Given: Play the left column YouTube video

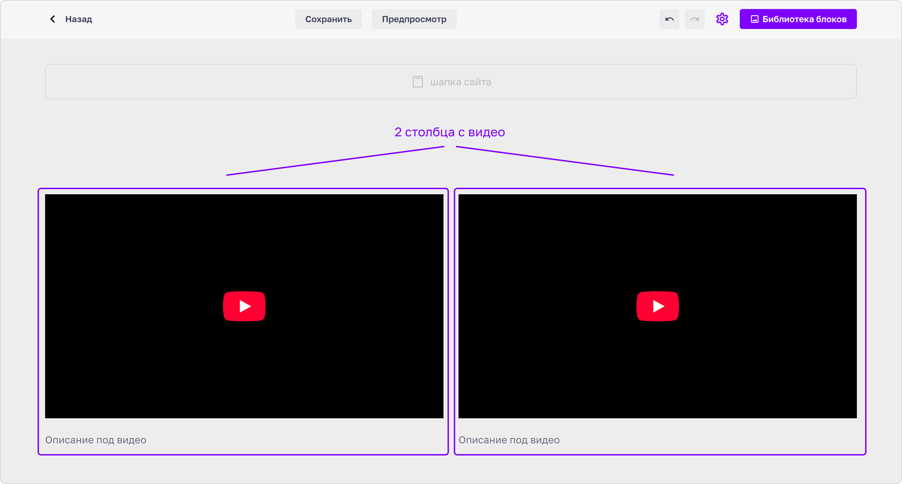Looking at the screenshot, I should click(244, 306).
